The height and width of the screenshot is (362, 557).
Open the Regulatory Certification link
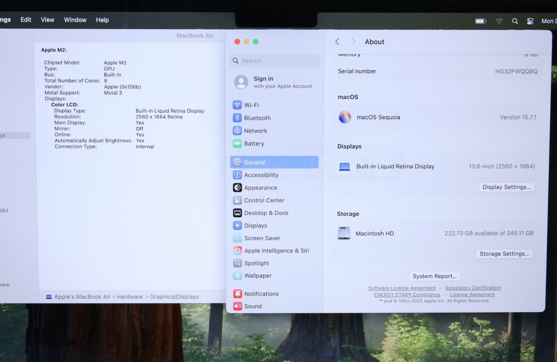(x=473, y=288)
